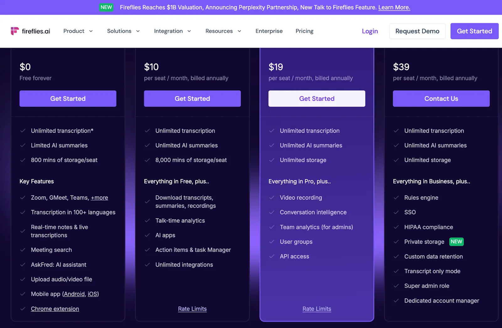Click the checkmark beside Dedicated account manager
This screenshot has width=502, height=328.
pyautogui.click(x=396, y=300)
